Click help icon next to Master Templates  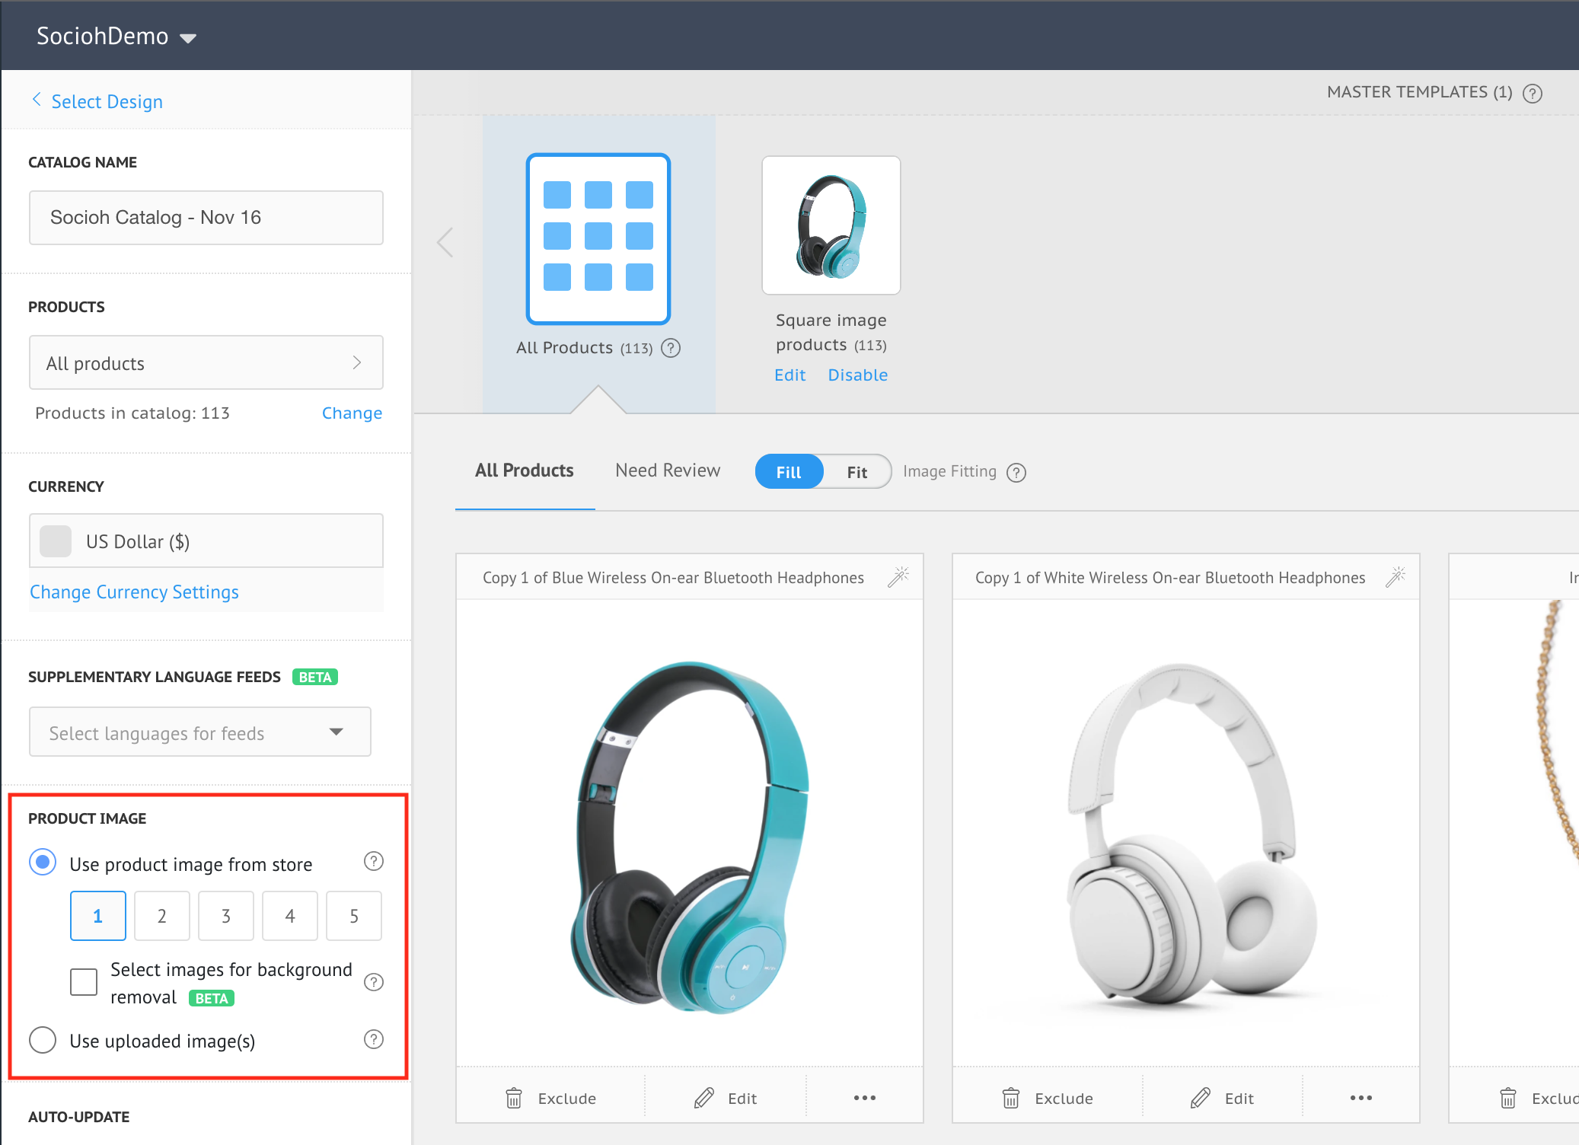click(1532, 93)
